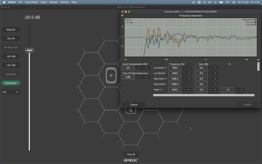
Task: Click High Shelf 2 gain field
Action: pyautogui.click(x=201, y=84)
